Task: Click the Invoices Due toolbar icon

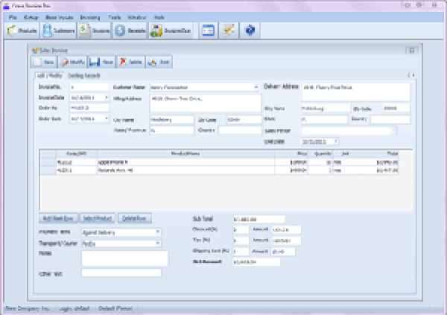Action: pos(171,31)
